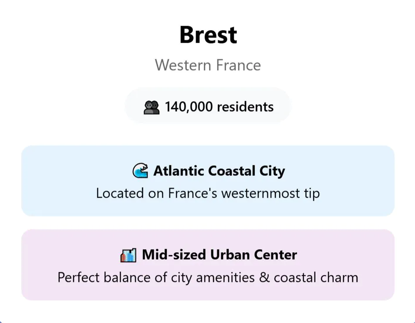The height and width of the screenshot is (323, 415).
Task: Click the cityscape buildings emoji icon
Action: [128, 255]
